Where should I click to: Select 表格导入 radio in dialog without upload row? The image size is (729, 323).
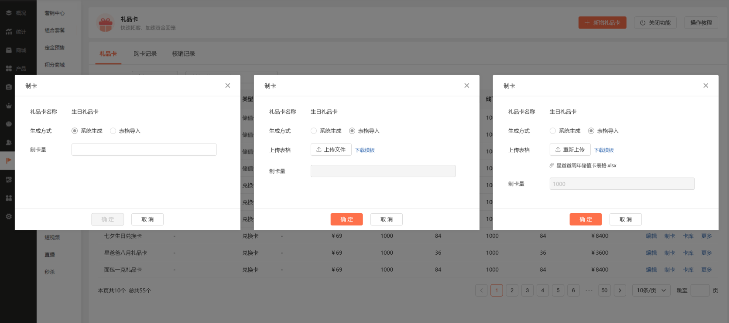click(x=113, y=131)
